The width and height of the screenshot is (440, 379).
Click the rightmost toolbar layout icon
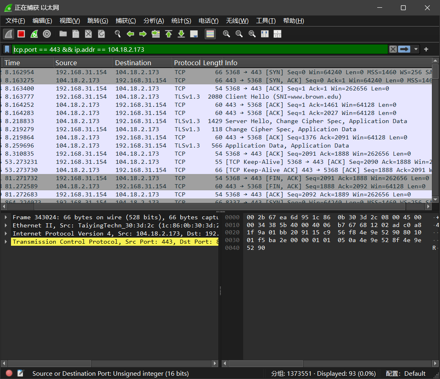point(277,34)
